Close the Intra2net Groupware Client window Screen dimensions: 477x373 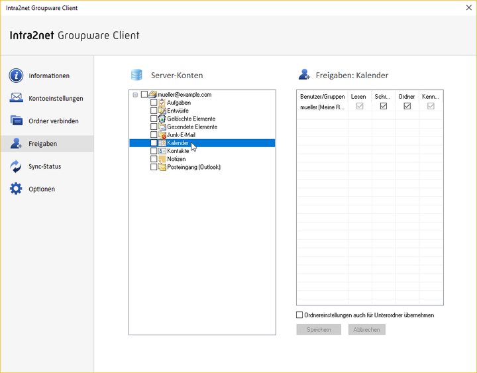coord(469,7)
